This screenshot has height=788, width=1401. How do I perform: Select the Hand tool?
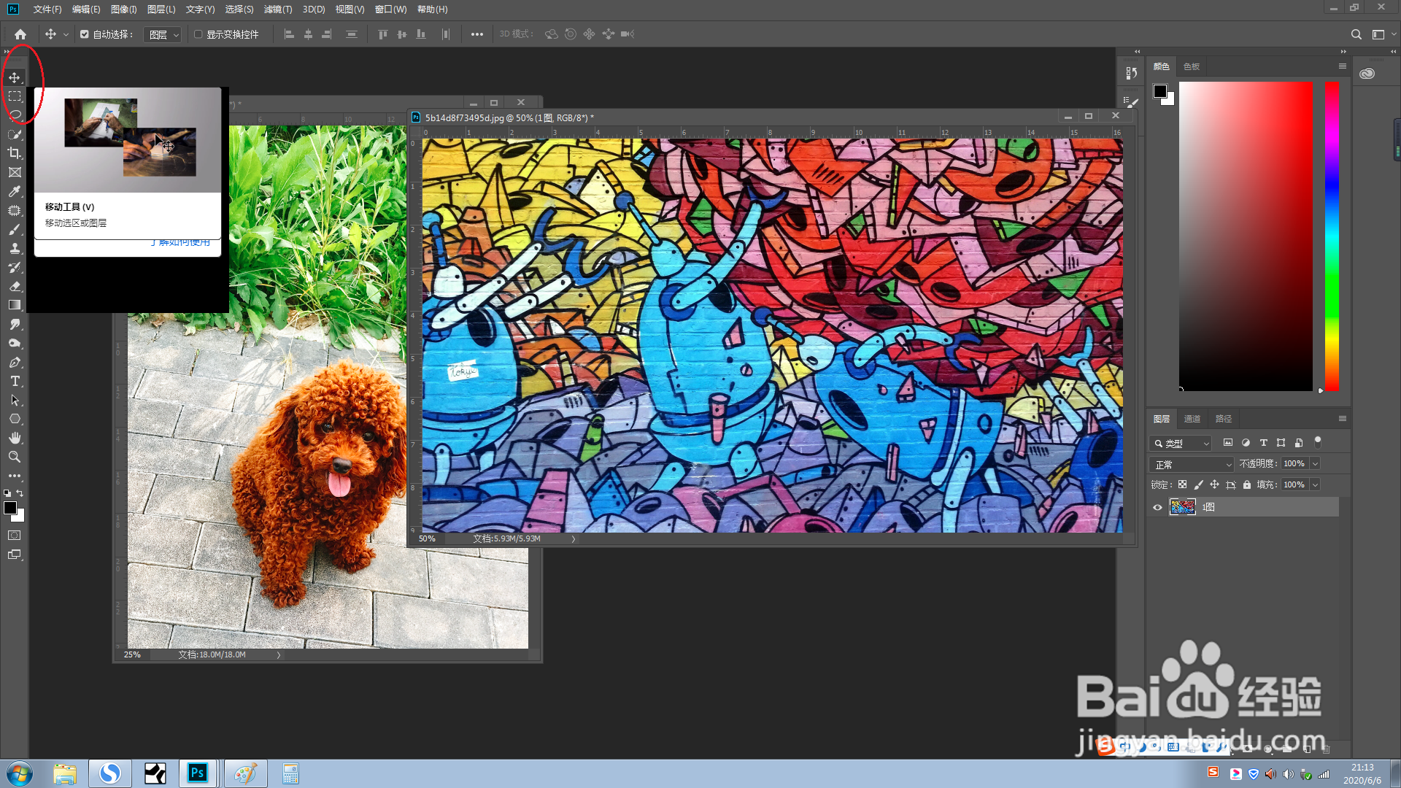point(15,438)
